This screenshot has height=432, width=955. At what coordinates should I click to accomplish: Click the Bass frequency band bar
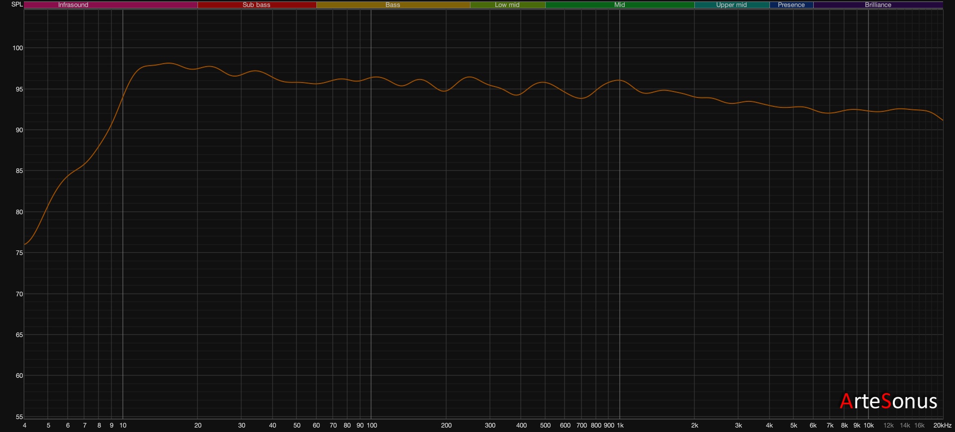pos(392,5)
